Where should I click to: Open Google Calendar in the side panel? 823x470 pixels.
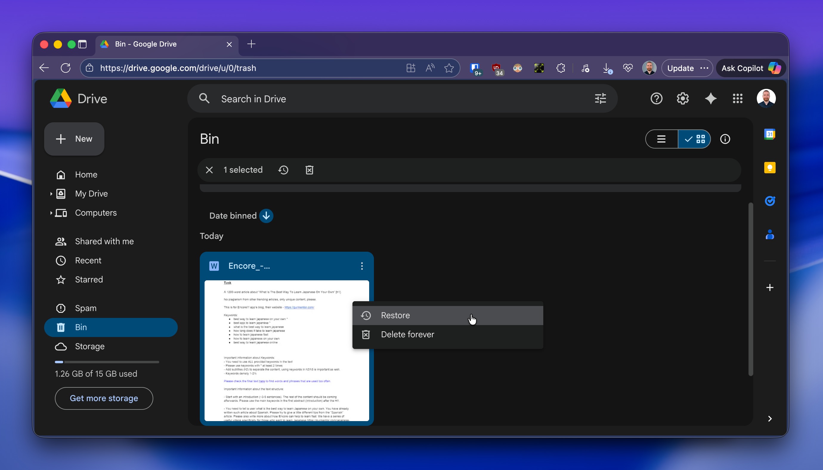pyautogui.click(x=771, y=134)
